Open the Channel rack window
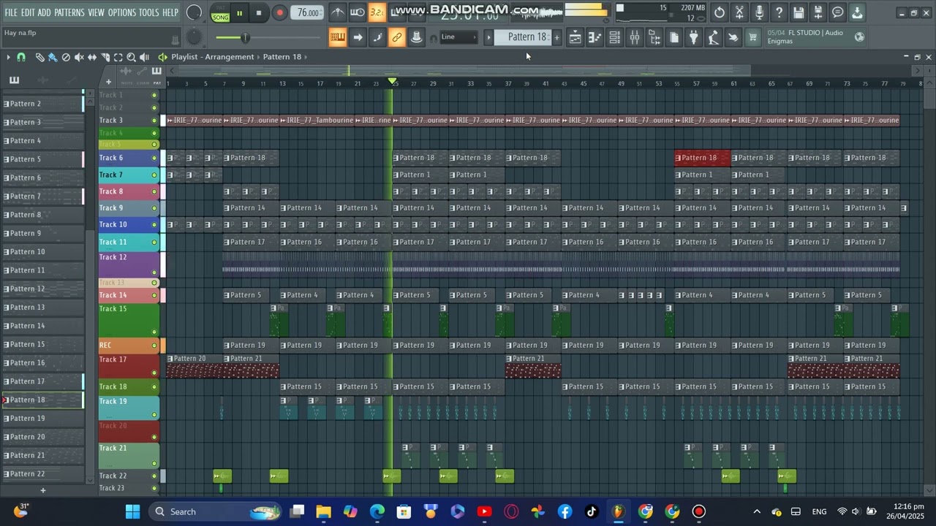The height and width of the screenshot is (526, 936). (x=615, y=37)
